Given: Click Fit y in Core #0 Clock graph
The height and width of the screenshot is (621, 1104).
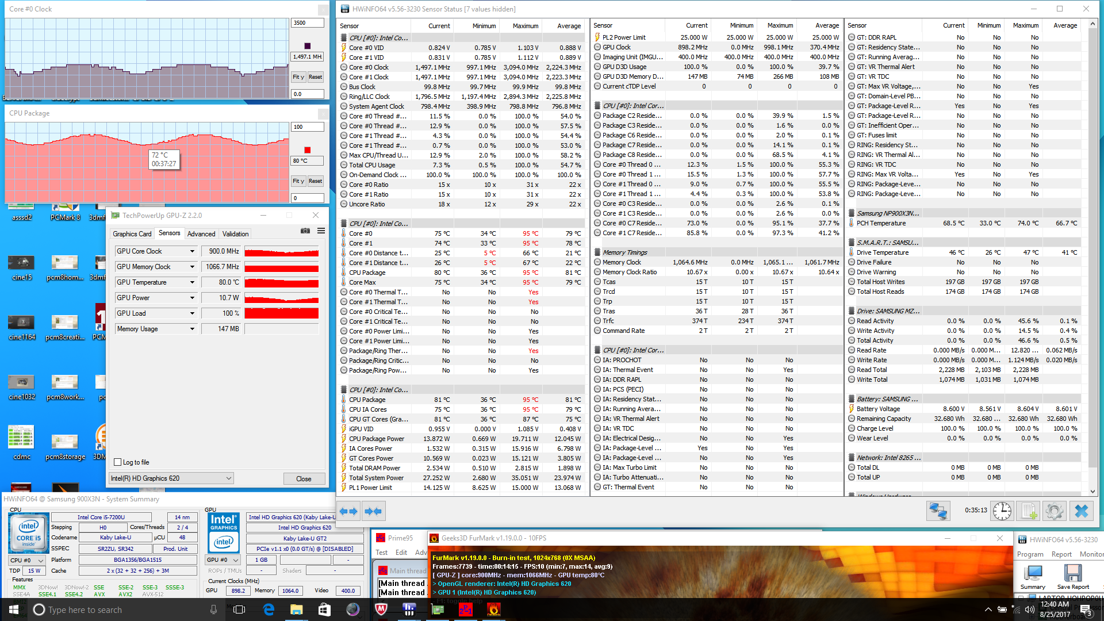Looking at the screenshot, I should pyautogui.click(x=298, y=77).
